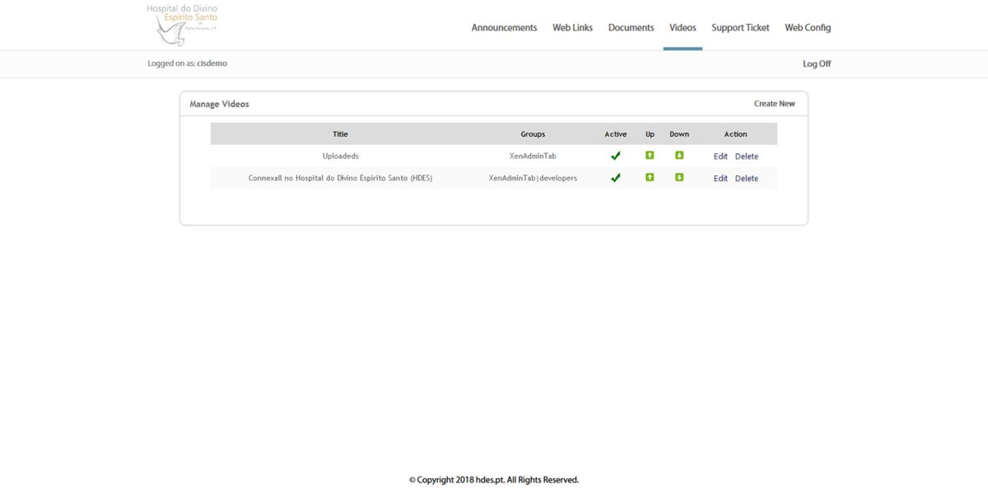Edit the "Uploadeds" video entry
The width and height of the screenshot is (988, 494).
click(x=720, y=156)
